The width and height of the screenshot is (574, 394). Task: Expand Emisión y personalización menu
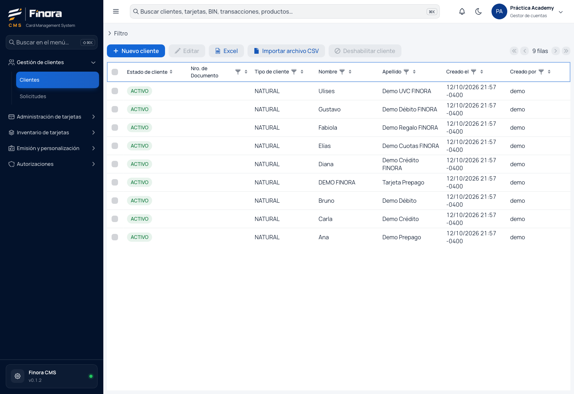pos(52,148)
